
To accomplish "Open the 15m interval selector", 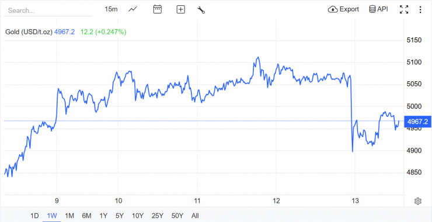I will coord(111,9).
